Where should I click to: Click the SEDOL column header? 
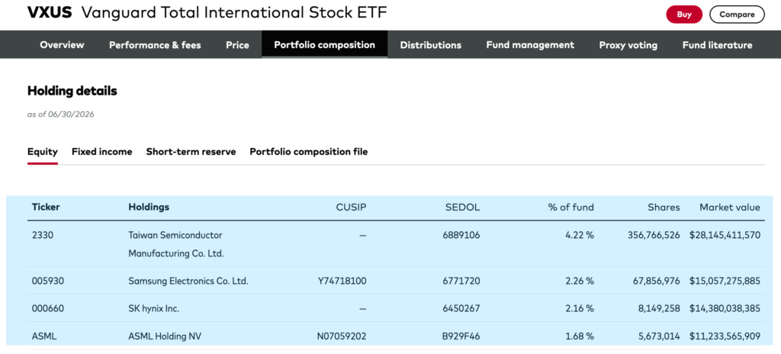pyautogui.click(x=463, y=207)
